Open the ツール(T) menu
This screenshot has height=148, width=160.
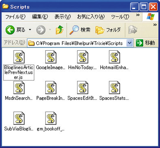click(120, 17)
